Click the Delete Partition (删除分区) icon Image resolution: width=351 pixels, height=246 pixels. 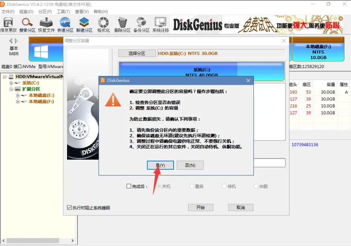[123, 25]
